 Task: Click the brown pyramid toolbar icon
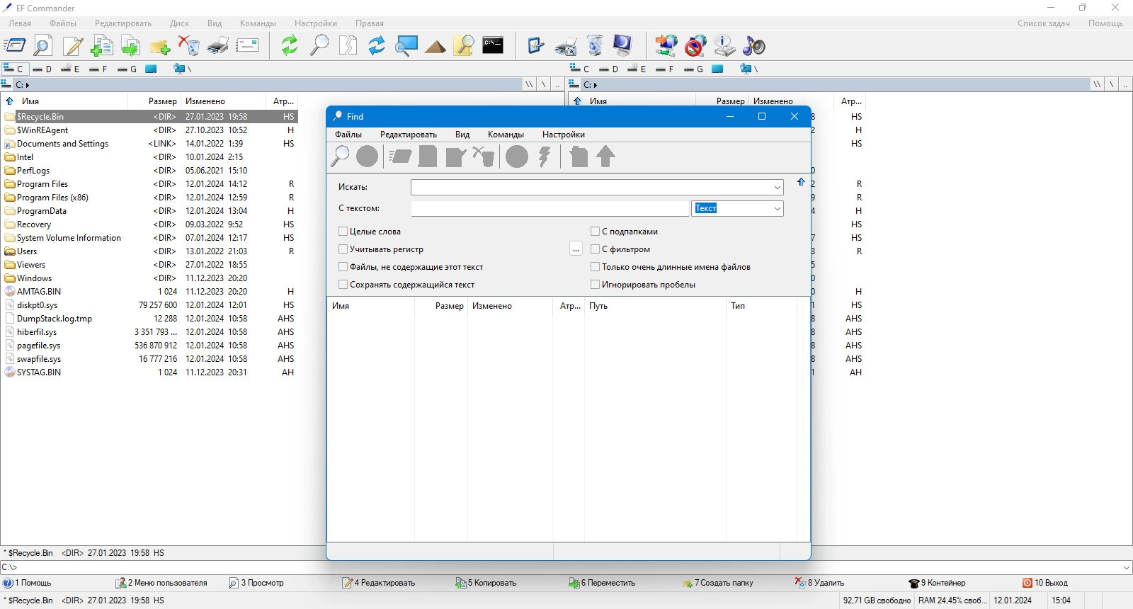pyautogui.click(x=435, y=47)
